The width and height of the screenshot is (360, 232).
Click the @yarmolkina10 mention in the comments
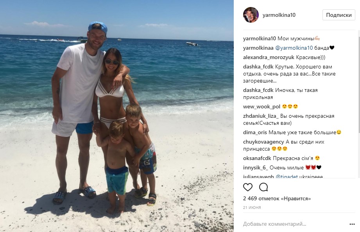coord(294,48)
